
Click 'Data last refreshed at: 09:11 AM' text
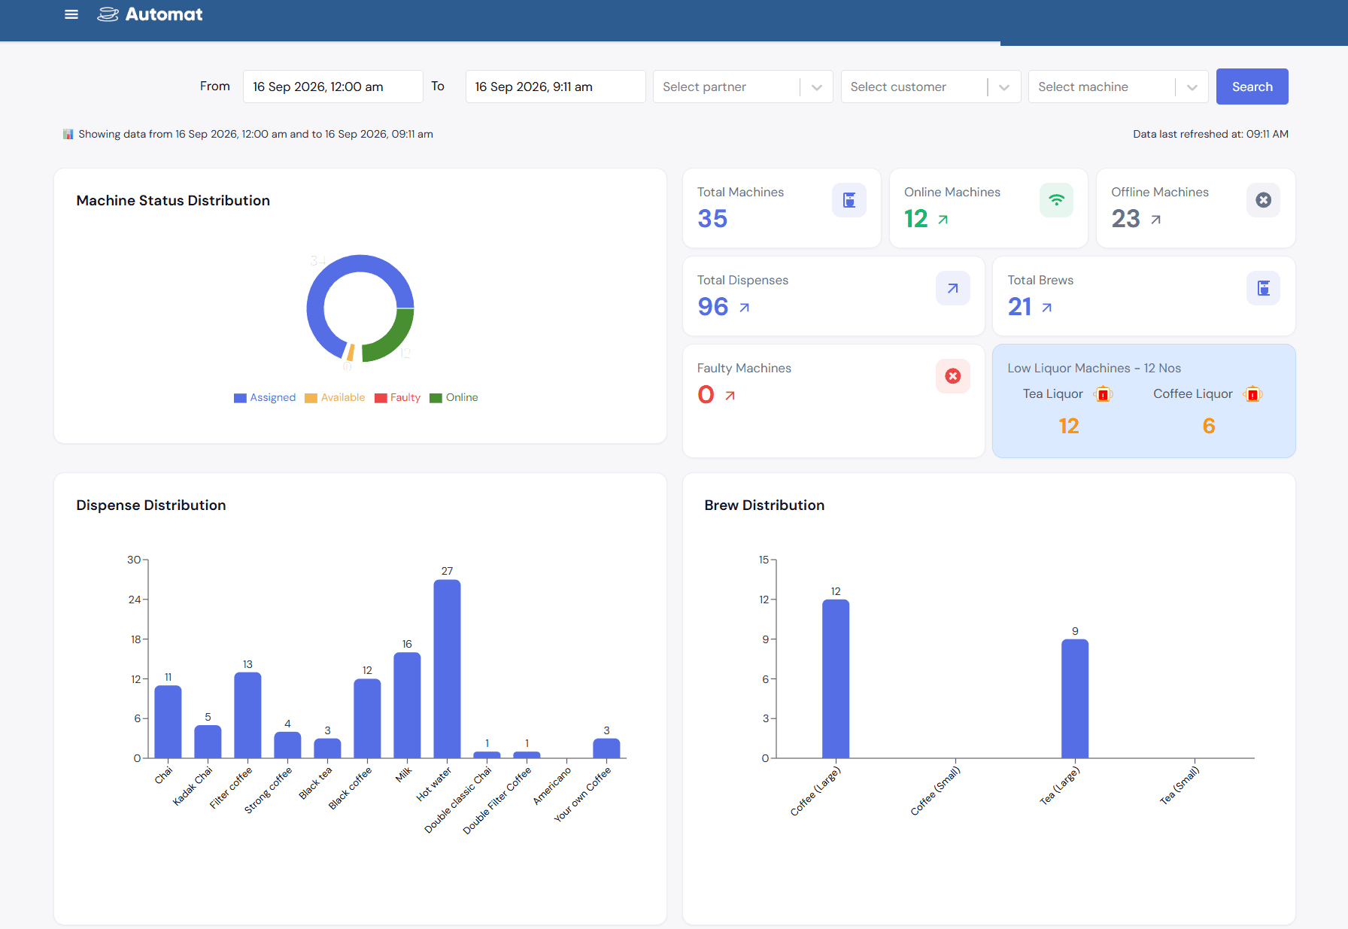(x=1210, y=134)
